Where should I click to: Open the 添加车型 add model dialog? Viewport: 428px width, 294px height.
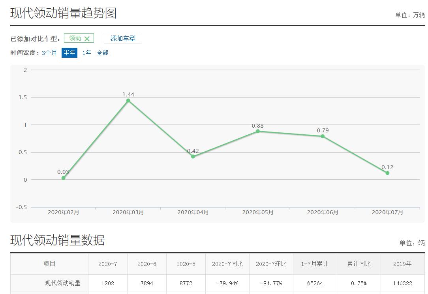(123, 38)
